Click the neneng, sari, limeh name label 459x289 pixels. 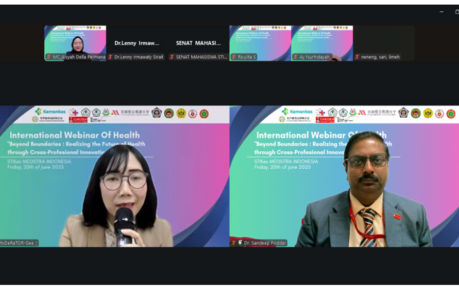[380, 57]
